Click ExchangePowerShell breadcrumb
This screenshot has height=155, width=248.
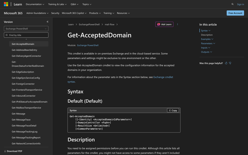tap(89, 24)
